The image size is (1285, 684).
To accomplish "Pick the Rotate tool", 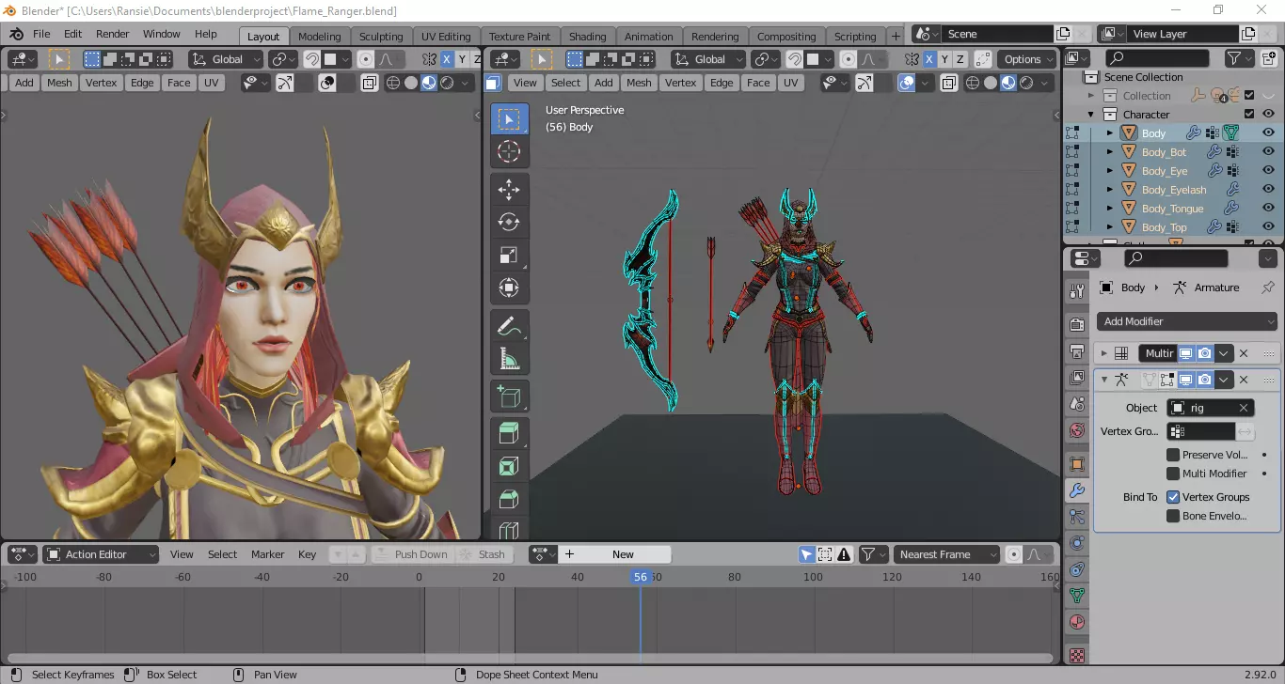I will point(509,222).
